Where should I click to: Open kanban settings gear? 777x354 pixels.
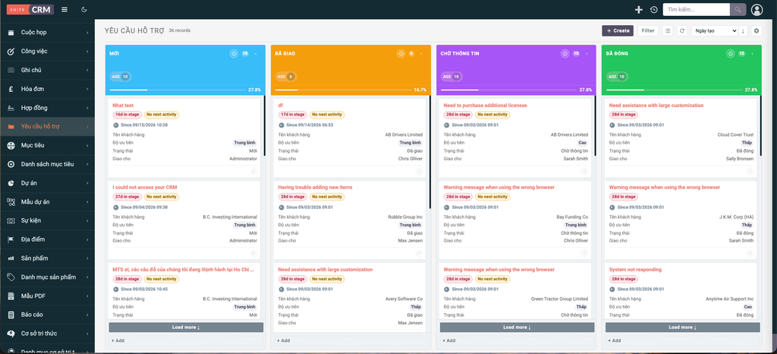[x=757, y=30]
